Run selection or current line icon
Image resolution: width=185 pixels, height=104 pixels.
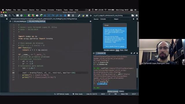click(x=37, y=15)
